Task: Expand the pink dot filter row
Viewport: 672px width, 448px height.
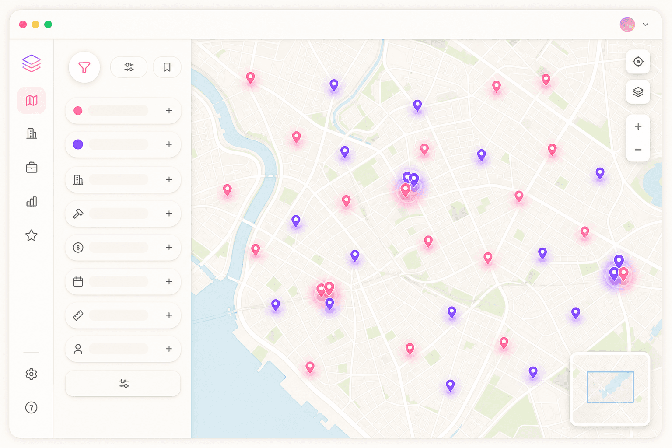Action: [x=169, y=111]
